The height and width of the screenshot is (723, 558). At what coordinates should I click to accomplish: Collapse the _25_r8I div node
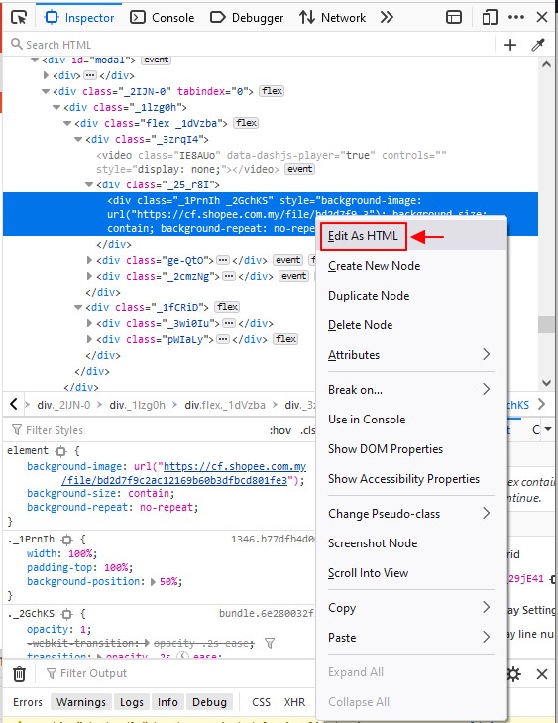[90, 184]
